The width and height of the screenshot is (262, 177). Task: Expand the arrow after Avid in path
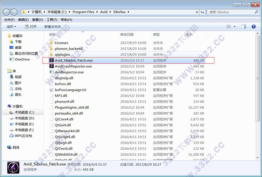coord(110,12)
